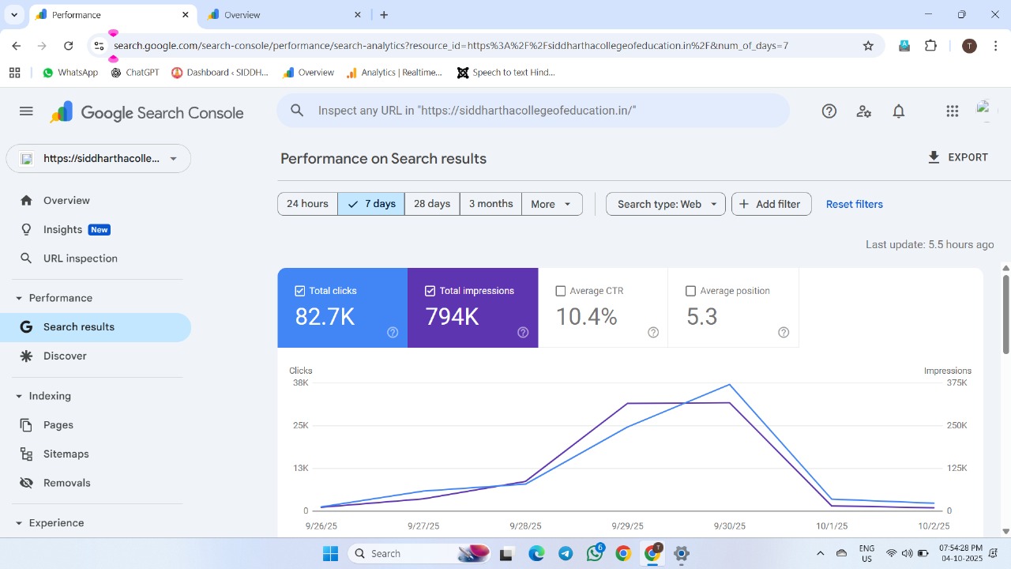
Task: Click help icon on Average position card
Action: (x=784, y=333)
